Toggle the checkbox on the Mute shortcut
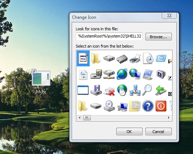The image size is (193, 154). [x=34, y=71]
